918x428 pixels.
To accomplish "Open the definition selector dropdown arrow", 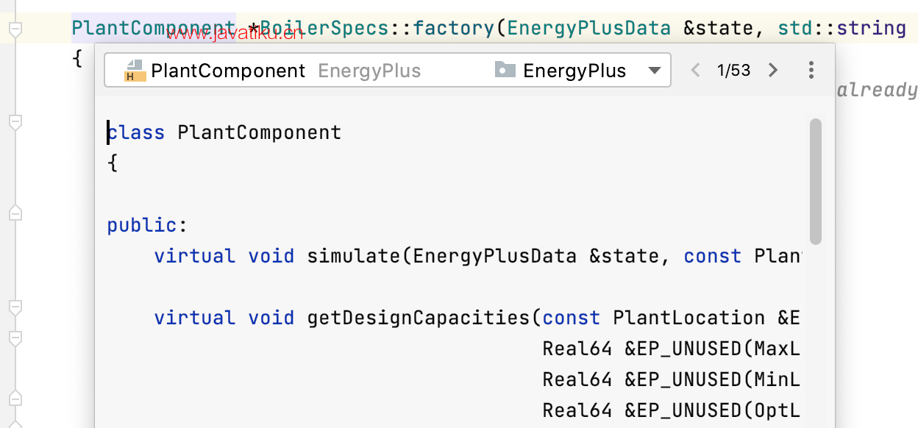I will point(655,71).
